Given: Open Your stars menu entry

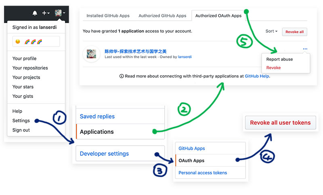Looking at the screenshot, I should [23, 87].
